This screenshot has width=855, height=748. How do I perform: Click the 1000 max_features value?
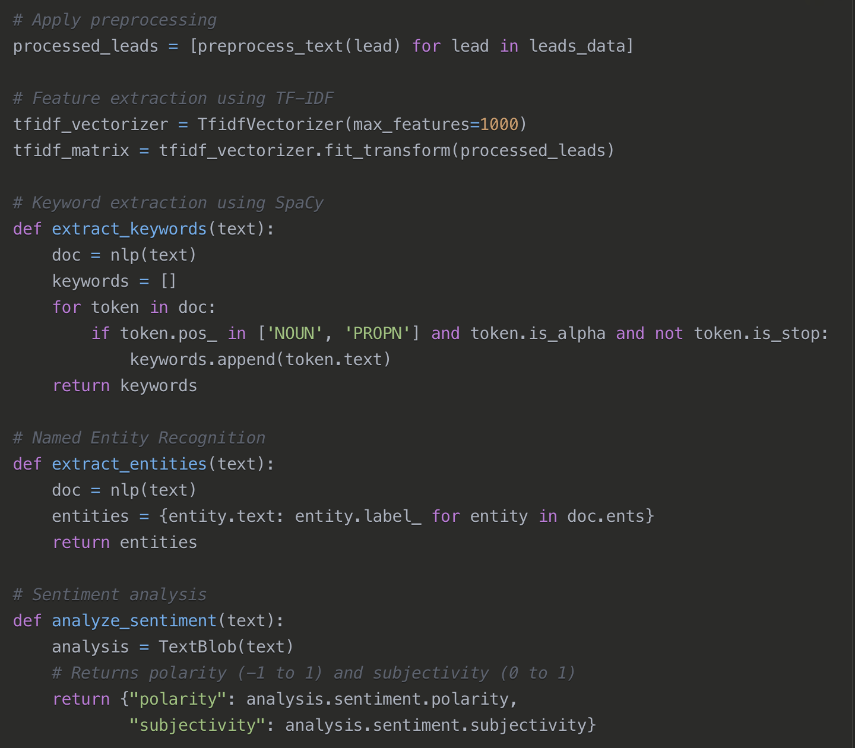[x=499, y=125]
